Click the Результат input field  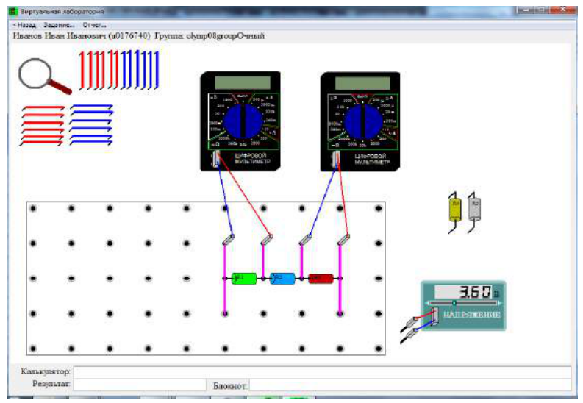pyautogui.click(x=140, y=385)
